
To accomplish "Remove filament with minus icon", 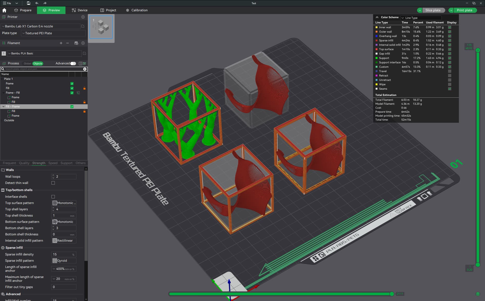I will [67, 43].
